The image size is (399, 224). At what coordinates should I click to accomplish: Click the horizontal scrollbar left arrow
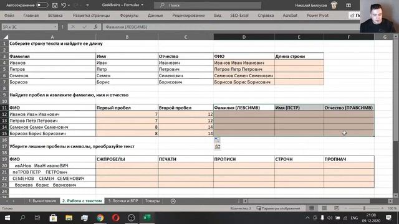click(245, 201)
